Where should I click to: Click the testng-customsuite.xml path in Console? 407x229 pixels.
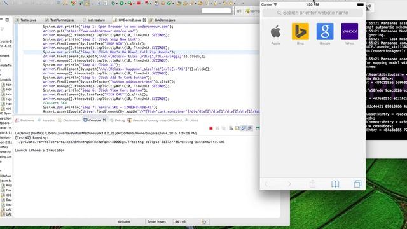(x=121, y=142)
